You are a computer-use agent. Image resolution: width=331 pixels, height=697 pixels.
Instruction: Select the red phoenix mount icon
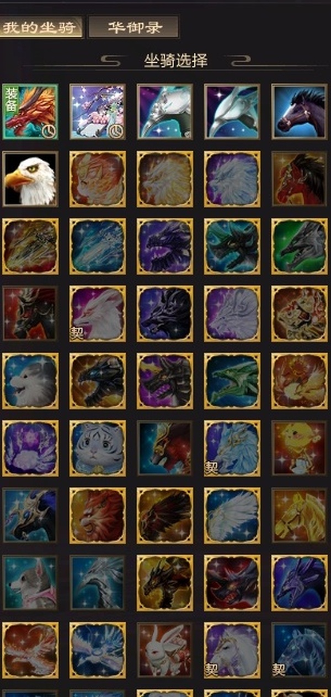tap(30, 650)
